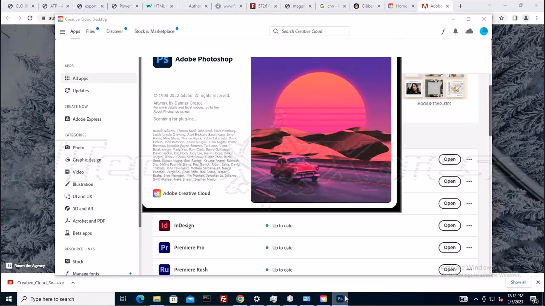Click the fonts f icon in header
This screenshot has width=545, height=306.
click(443, 31)
